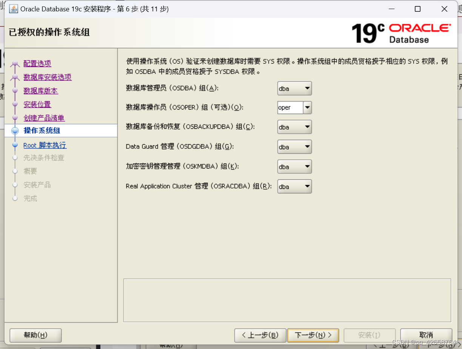Image resolution: width=462 pixels, height=349 pixels.
Task: Go to the Root 脚本执行 step
Action: [x=45, y=145]
